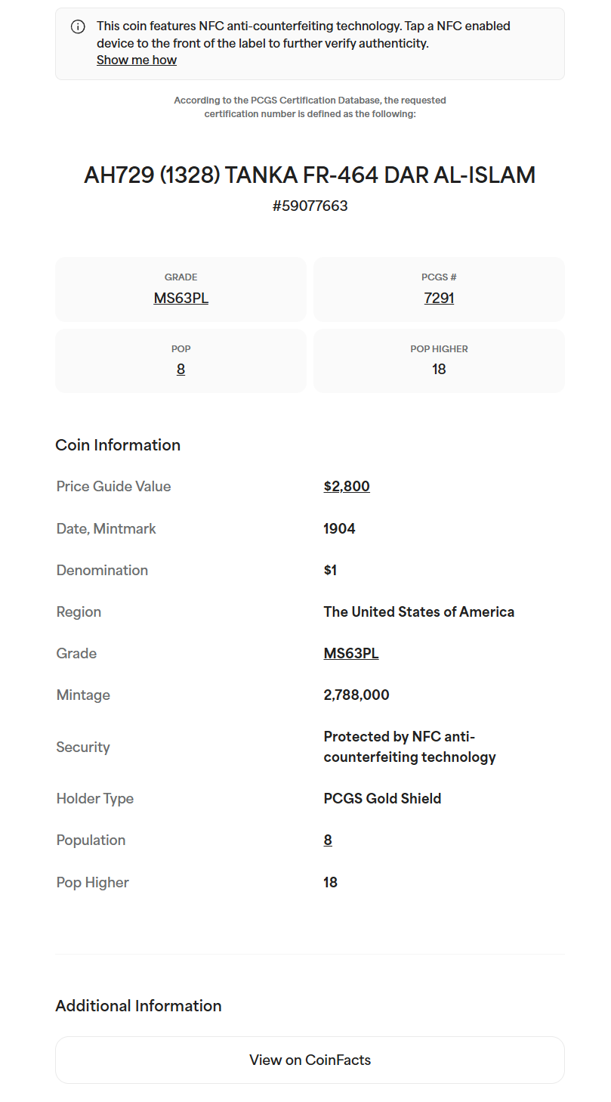
Task: Select the 2,788,000 Mintage value
Action: pos(356,695)
